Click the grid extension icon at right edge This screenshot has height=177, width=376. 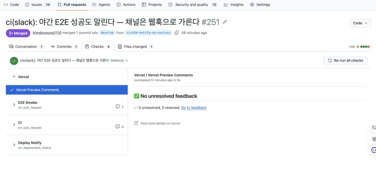click(373, 139)
